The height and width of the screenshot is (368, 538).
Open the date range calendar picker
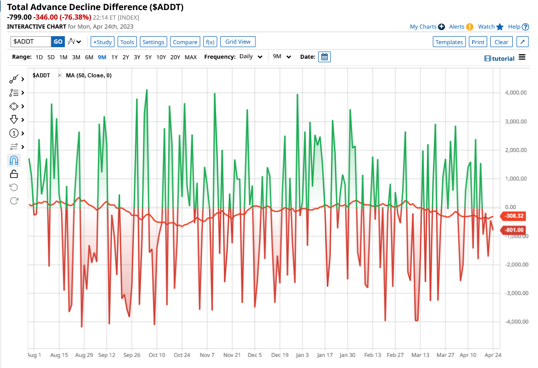point(325,57)
